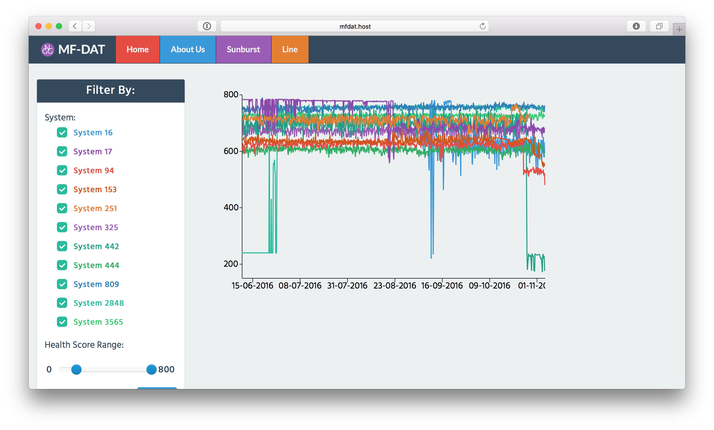Click the MF-DAT logo icon
Viewport: 714px width, 430px height.
(x=47, y=49)
